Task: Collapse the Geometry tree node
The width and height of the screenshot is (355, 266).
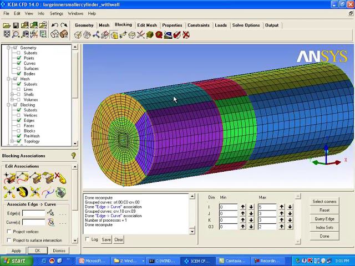Action: click(x=9, y=48)
